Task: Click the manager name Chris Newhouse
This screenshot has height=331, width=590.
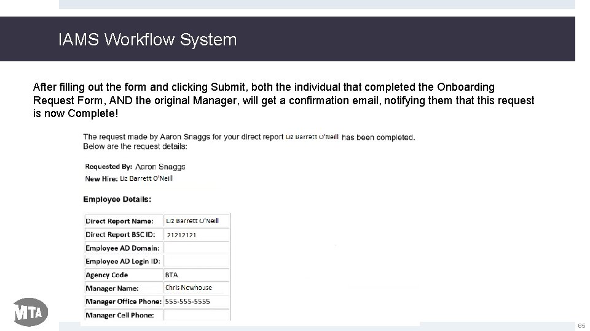Action: click(x=189, y=287)
